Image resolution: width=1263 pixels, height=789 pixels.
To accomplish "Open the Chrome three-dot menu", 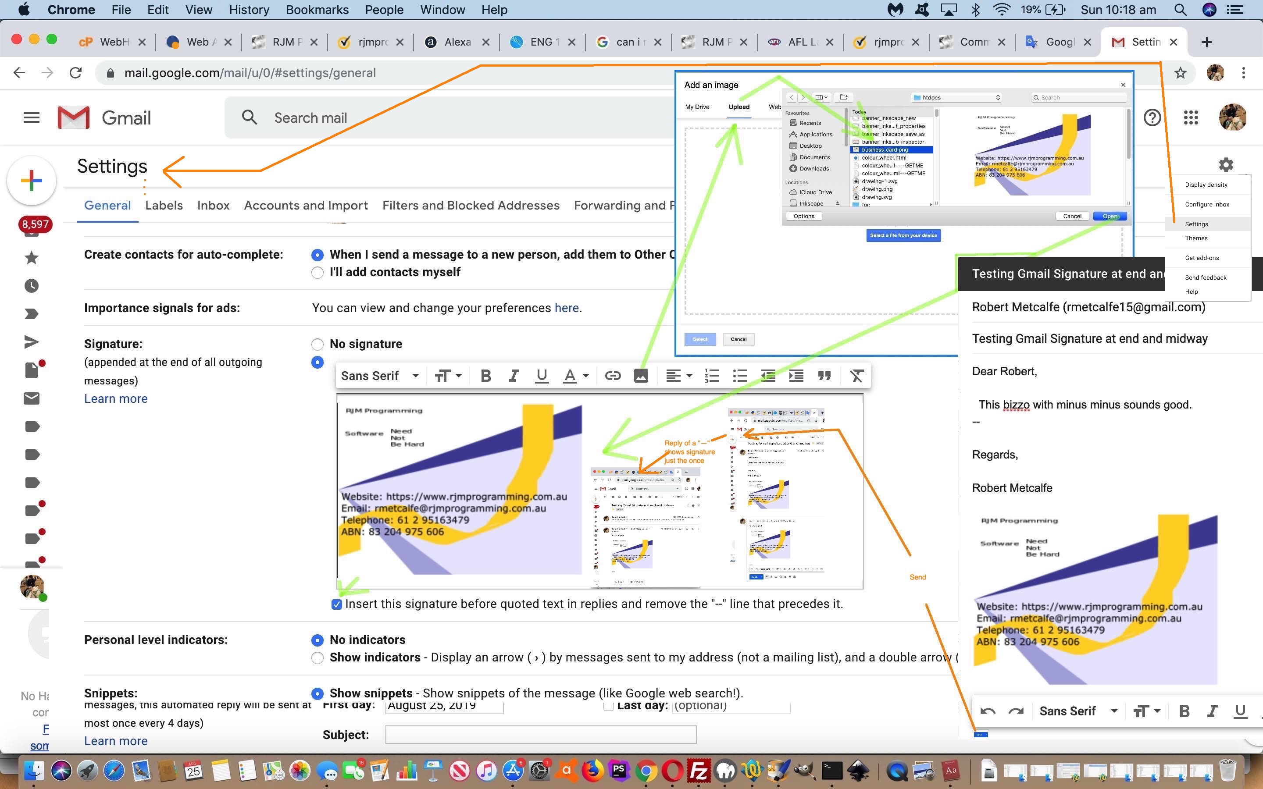I will [1244, 73].
